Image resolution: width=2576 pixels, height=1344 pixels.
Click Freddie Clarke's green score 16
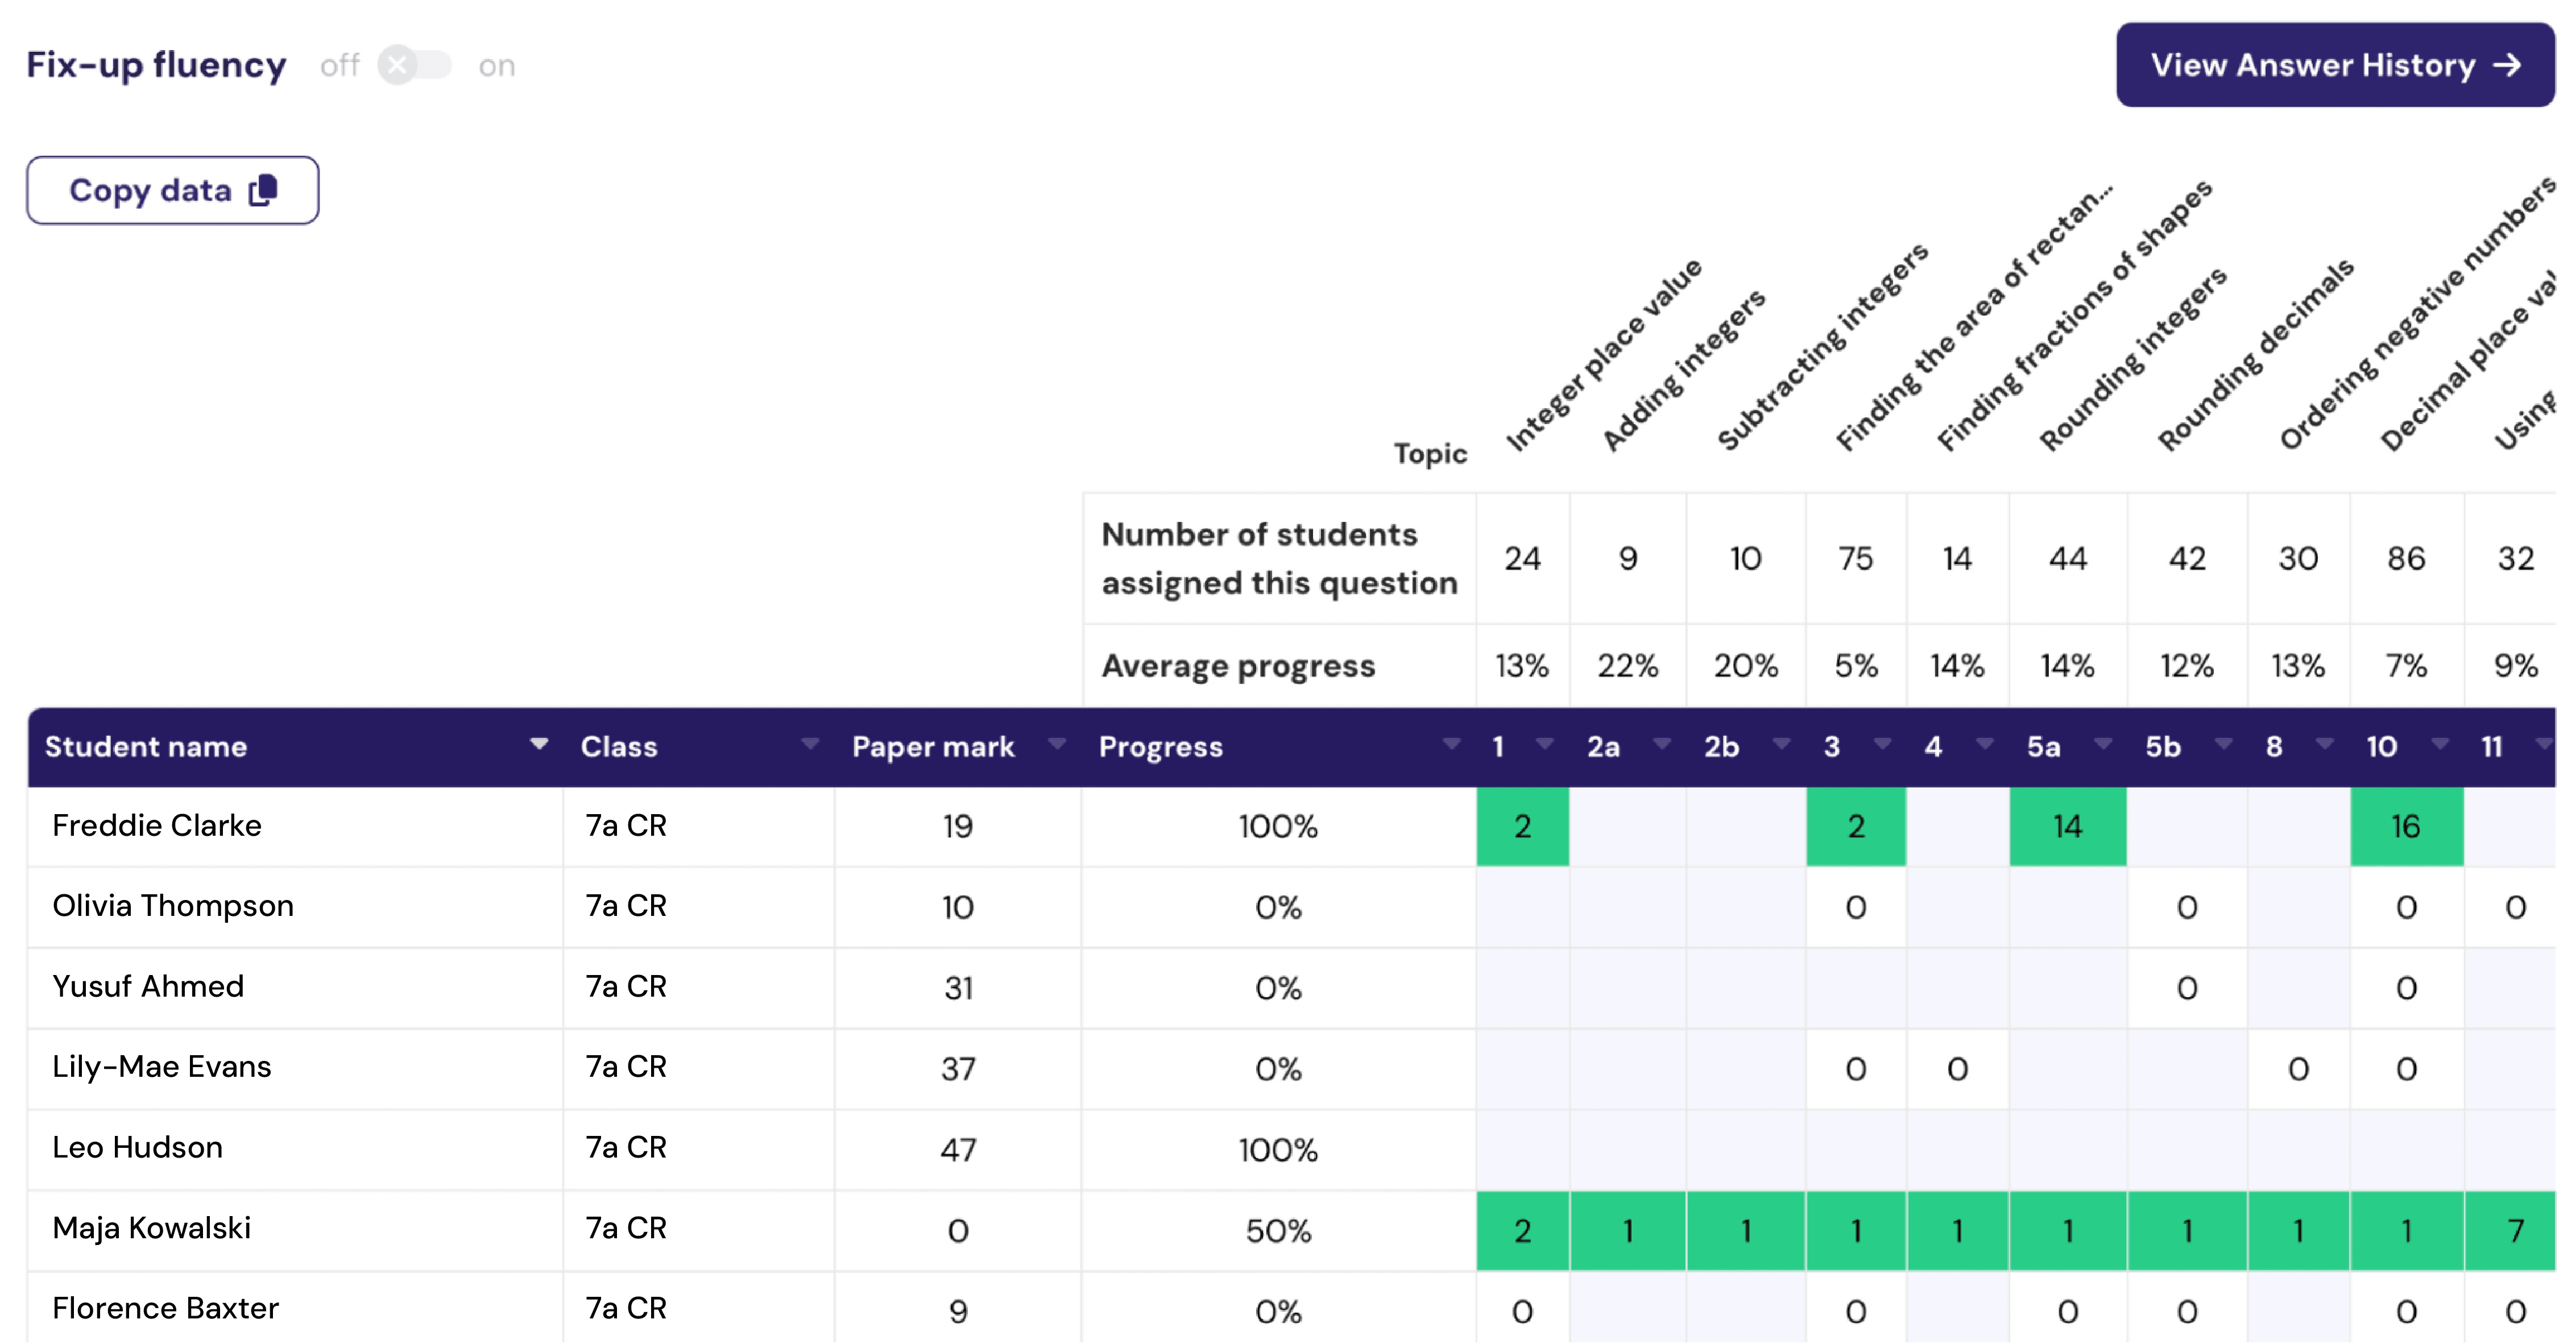coord(2406,827)
